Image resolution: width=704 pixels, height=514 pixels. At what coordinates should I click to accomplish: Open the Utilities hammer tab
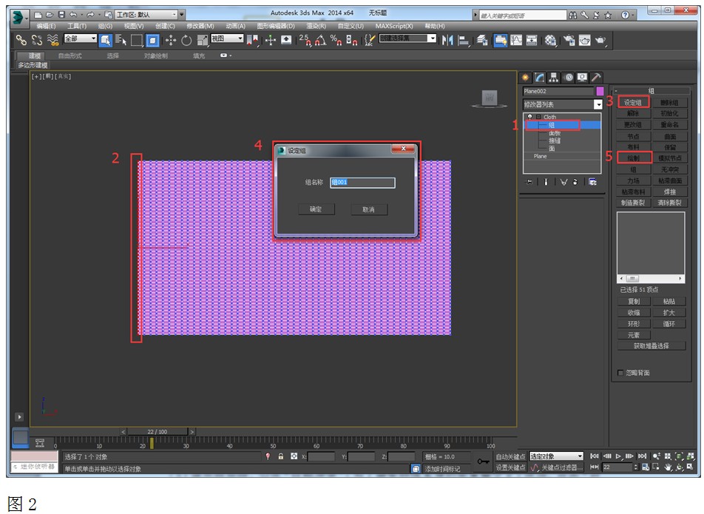coord(596,78)
